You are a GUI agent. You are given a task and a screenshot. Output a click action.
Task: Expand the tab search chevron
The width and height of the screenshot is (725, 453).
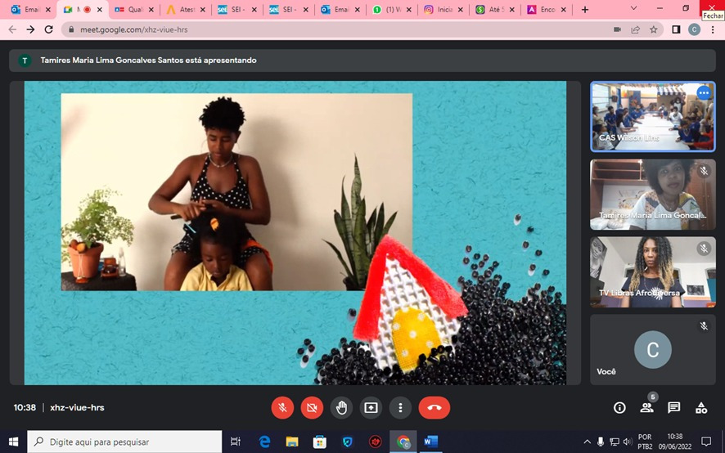[x=633, y=8]
